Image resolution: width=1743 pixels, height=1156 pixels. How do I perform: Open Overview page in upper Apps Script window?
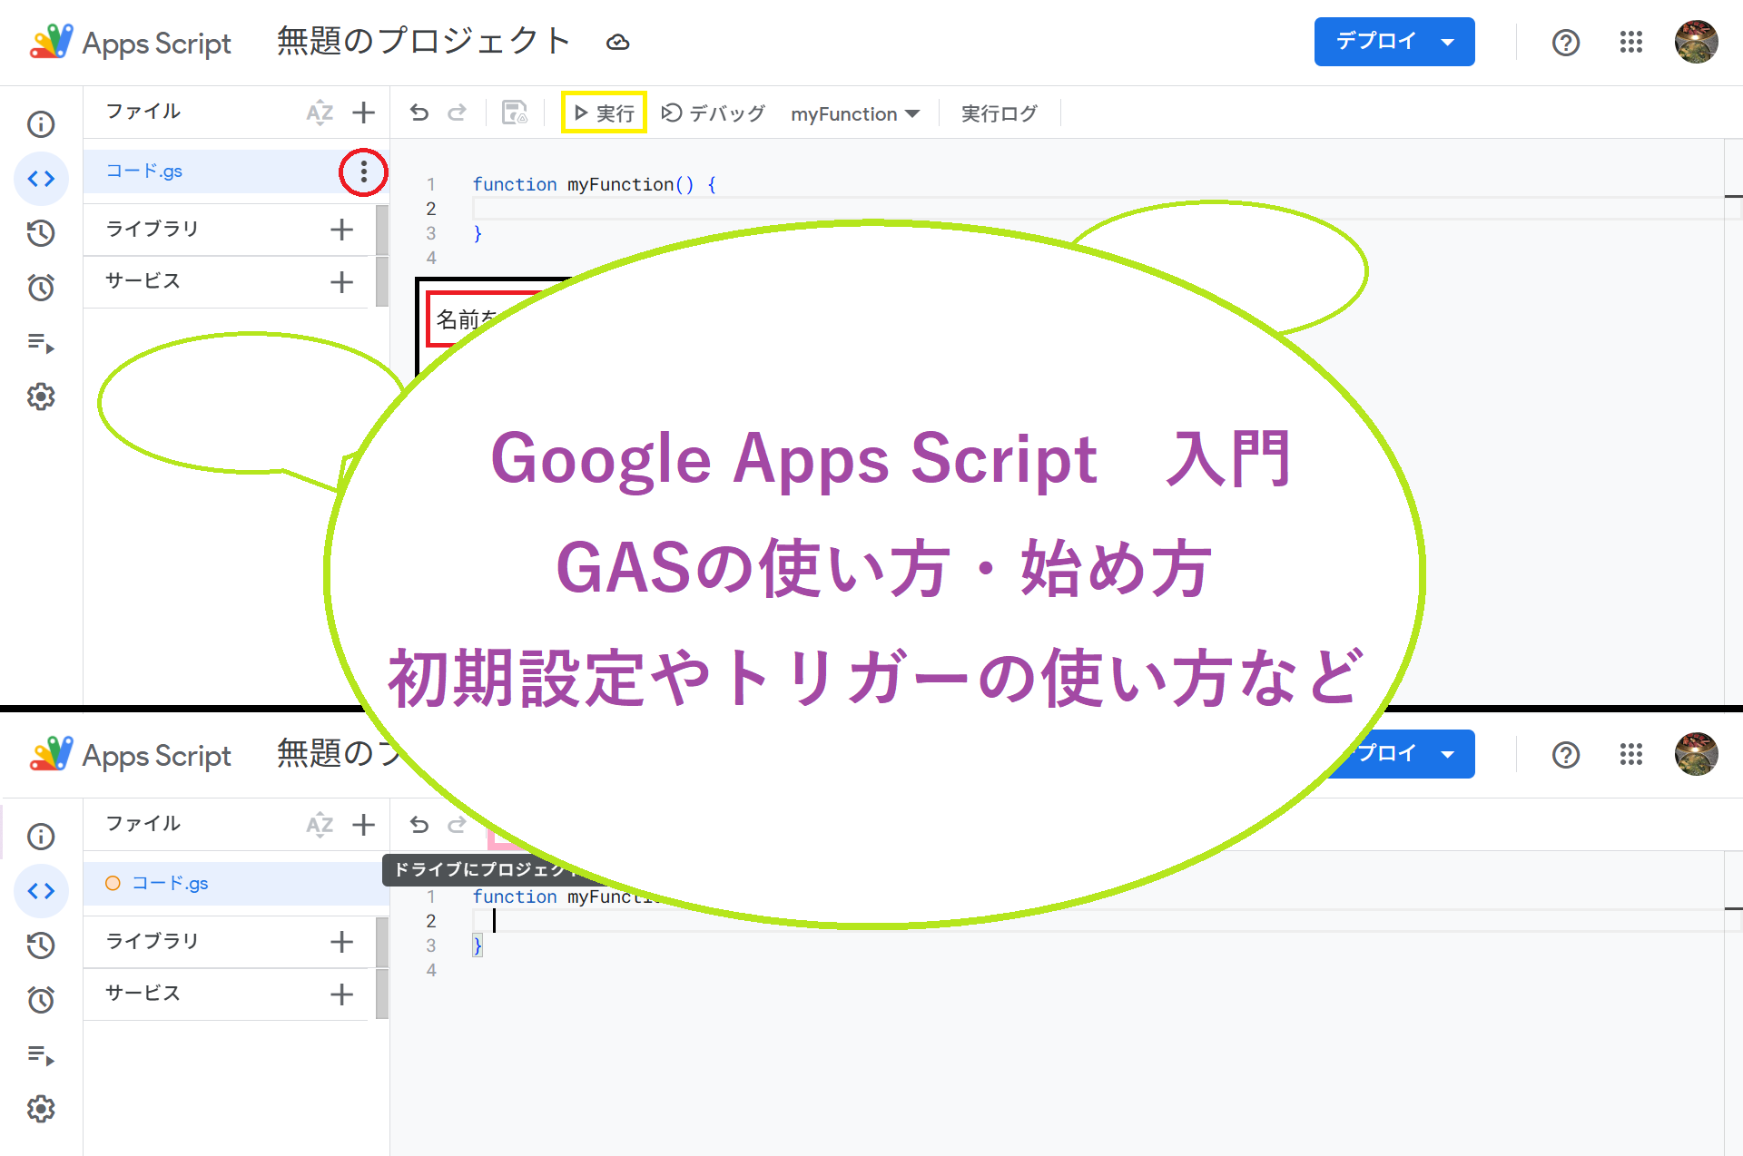click(x=41, y=124)
